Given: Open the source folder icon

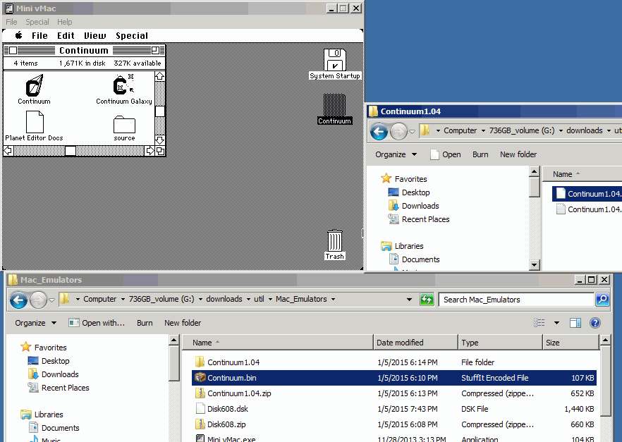Looking at the screenshot, I should [x=124, y=125].
